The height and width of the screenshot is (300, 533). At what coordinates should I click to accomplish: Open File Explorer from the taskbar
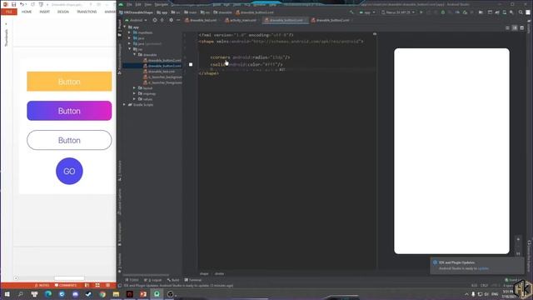point(116,294)
